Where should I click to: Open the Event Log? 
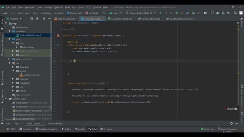point(207,129)
